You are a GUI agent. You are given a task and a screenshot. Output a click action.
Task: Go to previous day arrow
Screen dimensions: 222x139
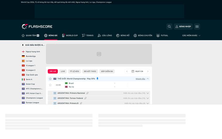(127, 71)
